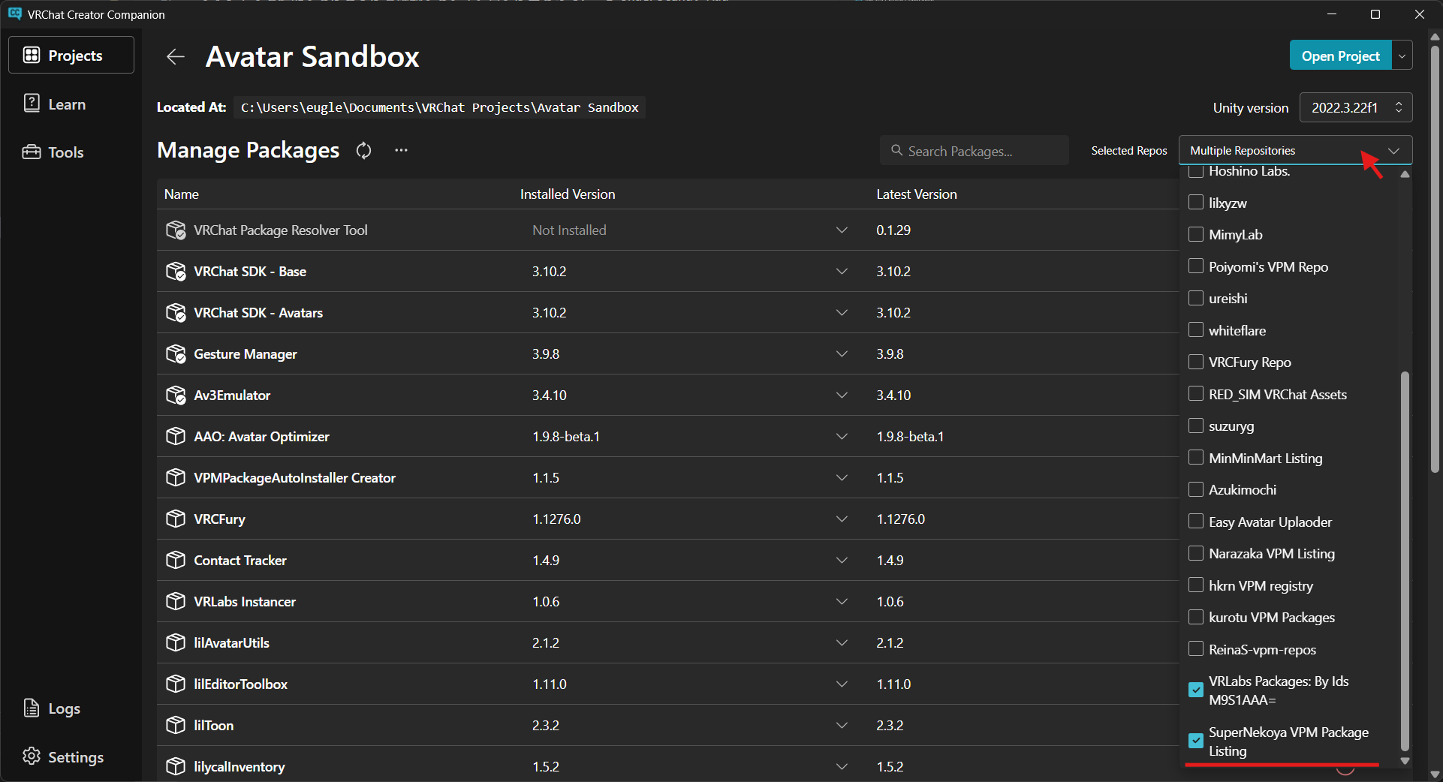Open version dropdown for Gesture Manager
The width and height of the screenshot is (1443, 782).
[842, 354]
